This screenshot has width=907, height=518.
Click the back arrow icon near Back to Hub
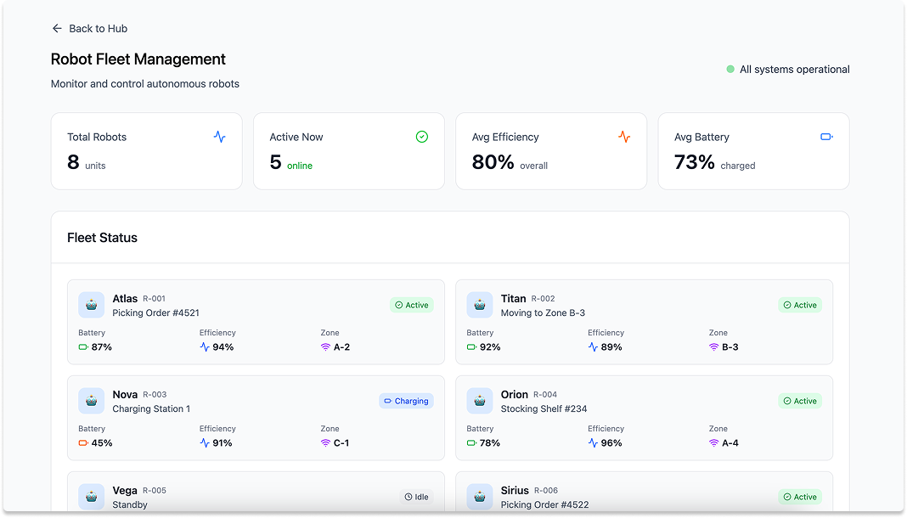[56, 28]
